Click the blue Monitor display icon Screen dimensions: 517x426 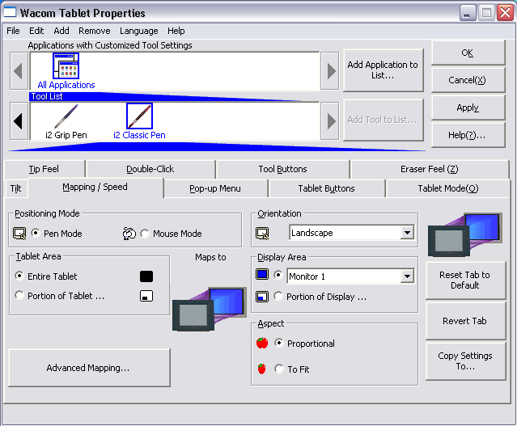(x=262, y=275)
